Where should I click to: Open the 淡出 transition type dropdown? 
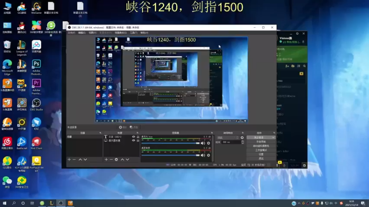click(x=227, y=138)
